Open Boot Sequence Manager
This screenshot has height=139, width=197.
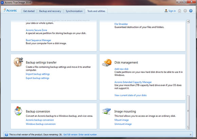pyautogui.click(x=38, y=40)
